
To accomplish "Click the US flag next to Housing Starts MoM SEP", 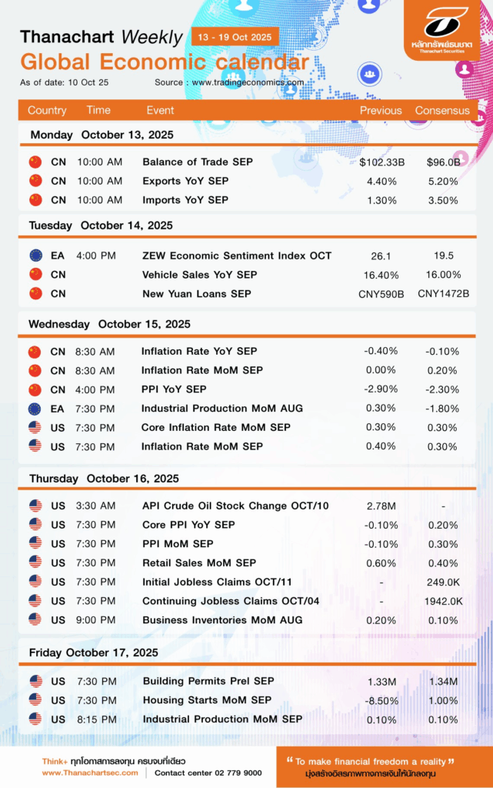I will tap(35, 700).
